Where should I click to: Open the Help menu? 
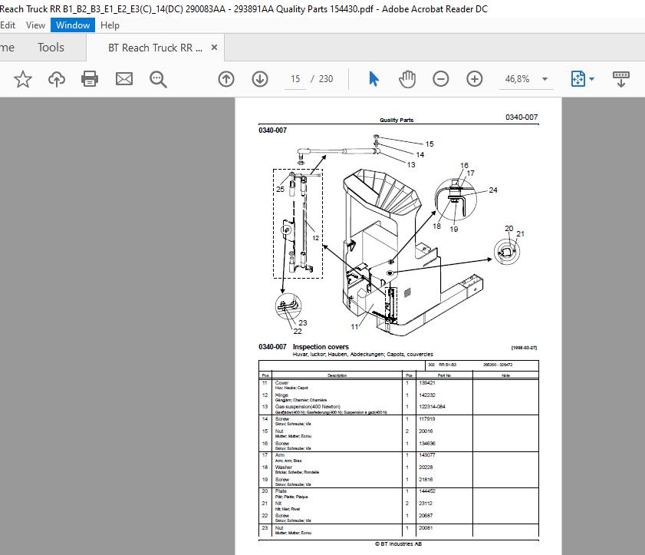[x=110, y=25]
